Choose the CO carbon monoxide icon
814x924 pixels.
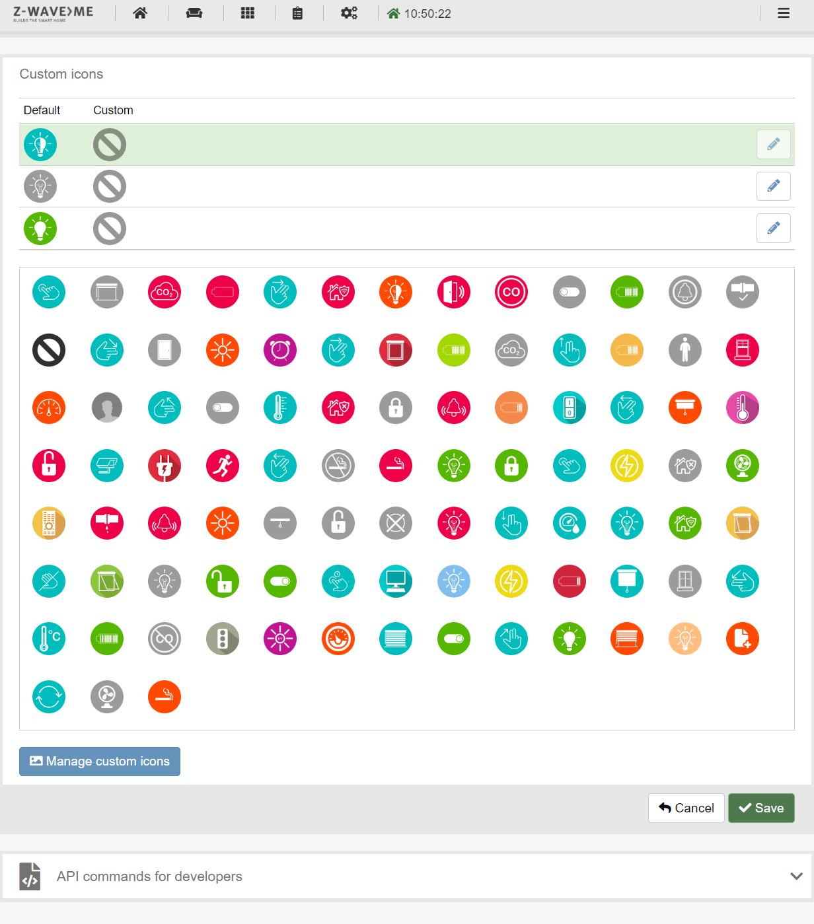point(511,292)
